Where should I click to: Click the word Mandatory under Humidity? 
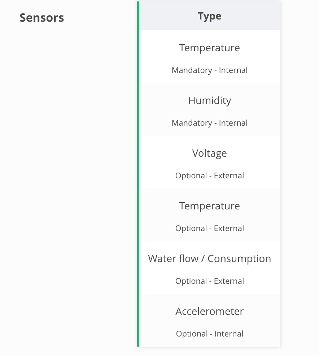tap(192, 123)
